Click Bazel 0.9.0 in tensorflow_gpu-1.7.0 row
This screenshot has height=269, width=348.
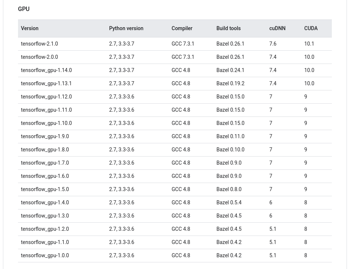[x=229, y=163]
